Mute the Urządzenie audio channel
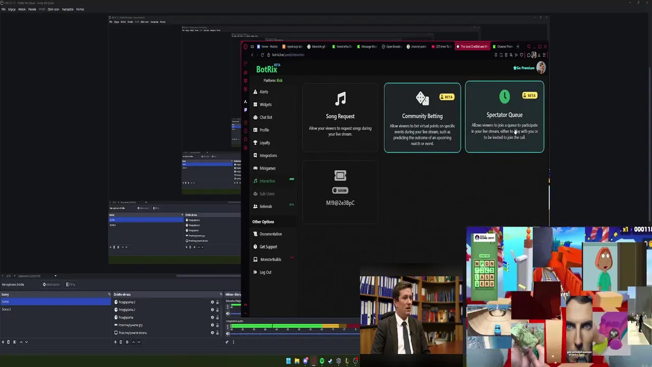 click(x=228, y=333)
